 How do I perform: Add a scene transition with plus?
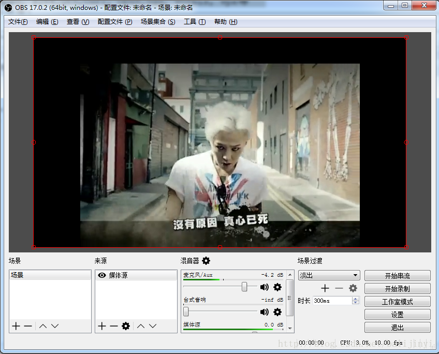click(325, 288)
